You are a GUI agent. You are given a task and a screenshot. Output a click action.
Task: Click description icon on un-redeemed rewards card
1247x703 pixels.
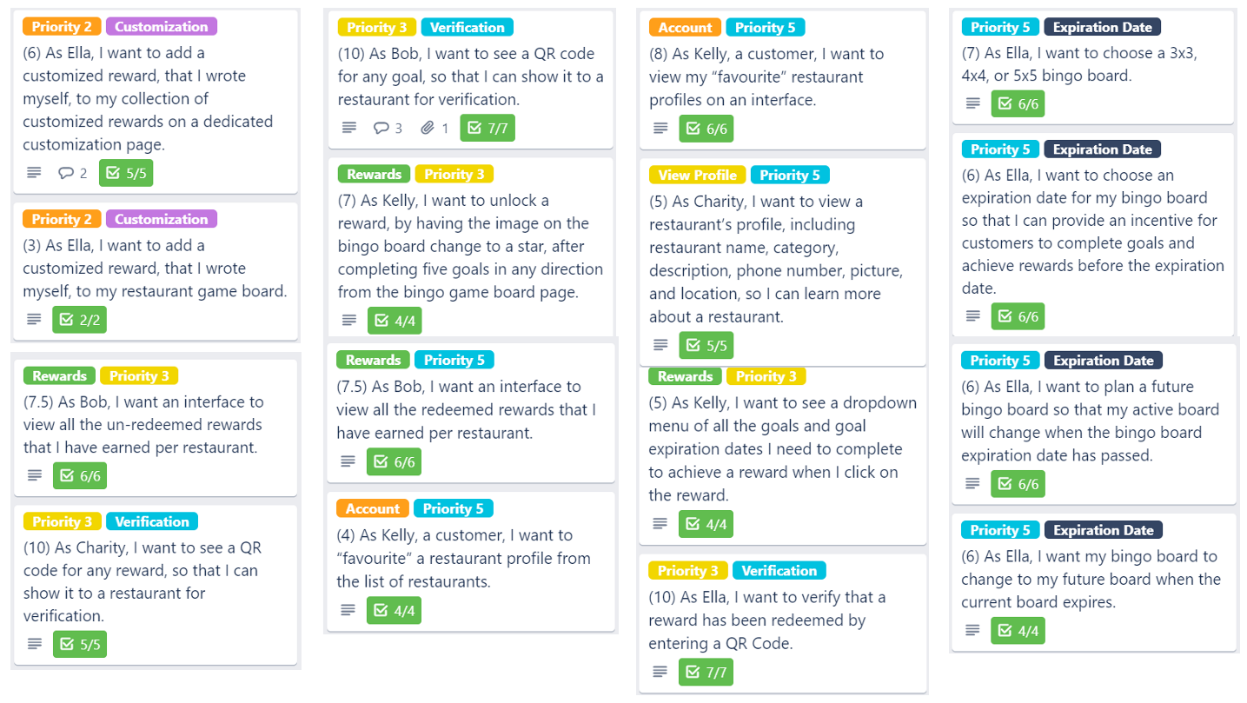tap(34, 475)
